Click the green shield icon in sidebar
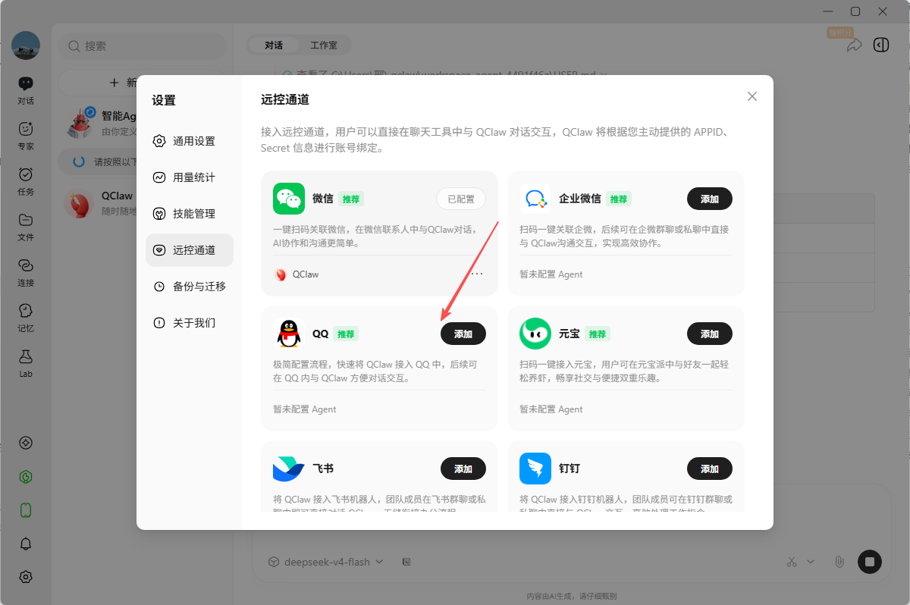 (x=26, y=477)
